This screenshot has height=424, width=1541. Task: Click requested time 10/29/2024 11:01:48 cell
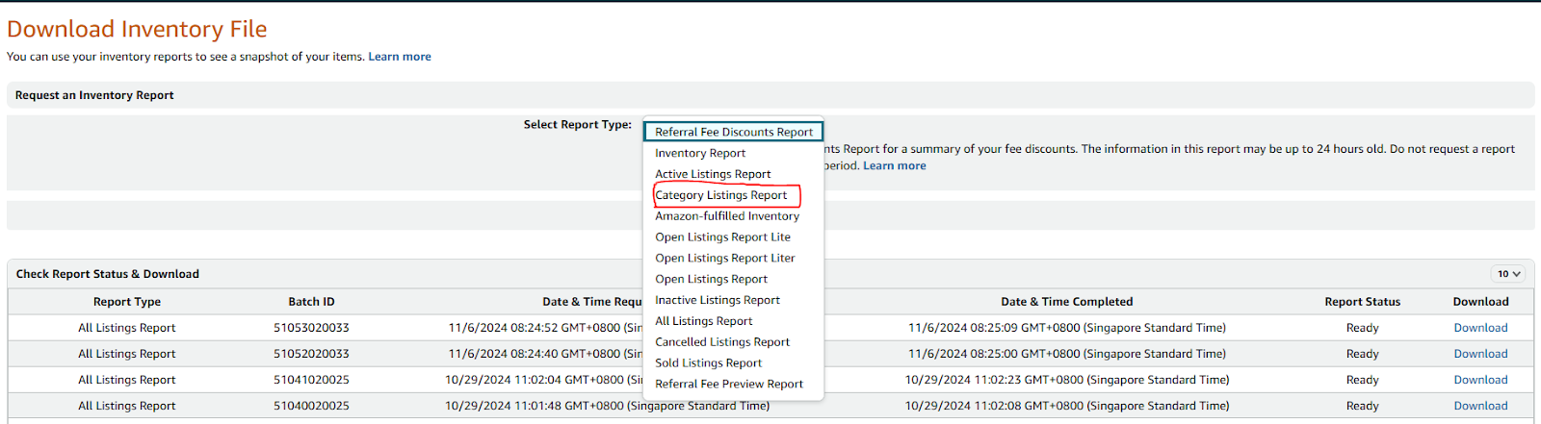click(x=607, y=406)
